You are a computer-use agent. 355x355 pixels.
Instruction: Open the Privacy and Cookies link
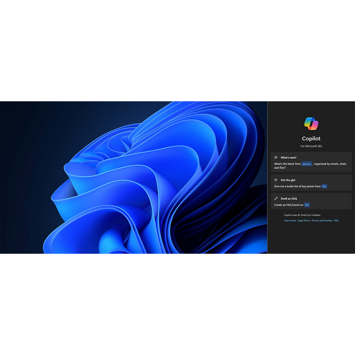click(322, 221)
